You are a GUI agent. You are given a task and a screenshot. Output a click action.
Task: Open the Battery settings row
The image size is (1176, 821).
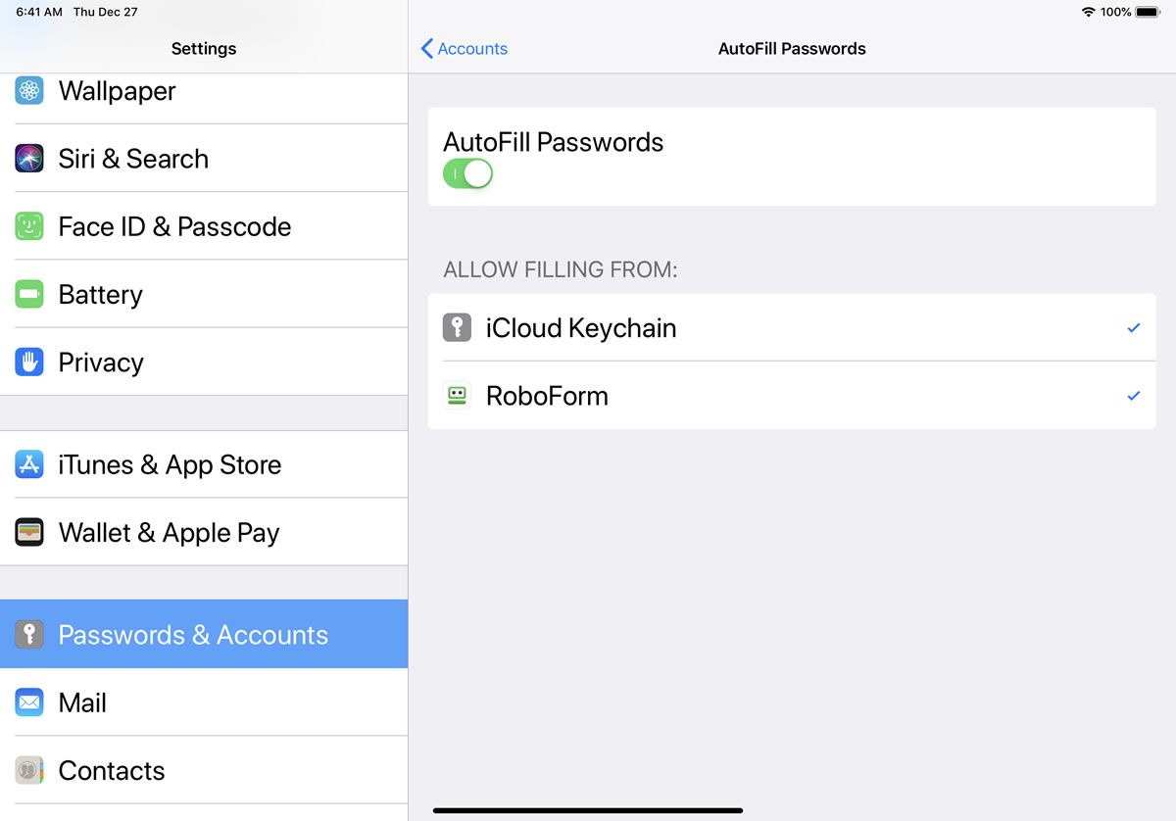(204, 294)
